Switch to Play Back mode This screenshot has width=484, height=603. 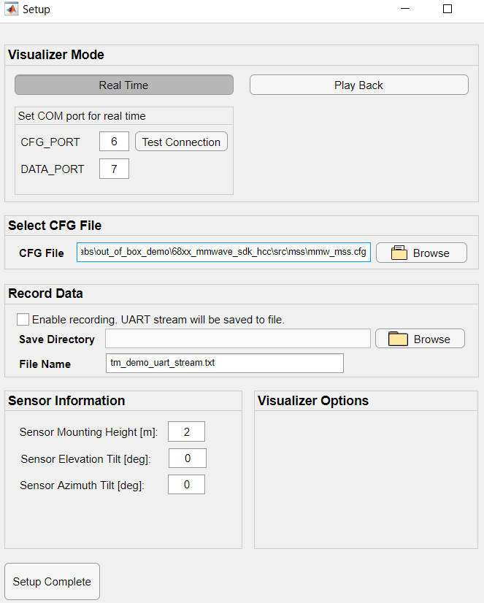(358, 85)
